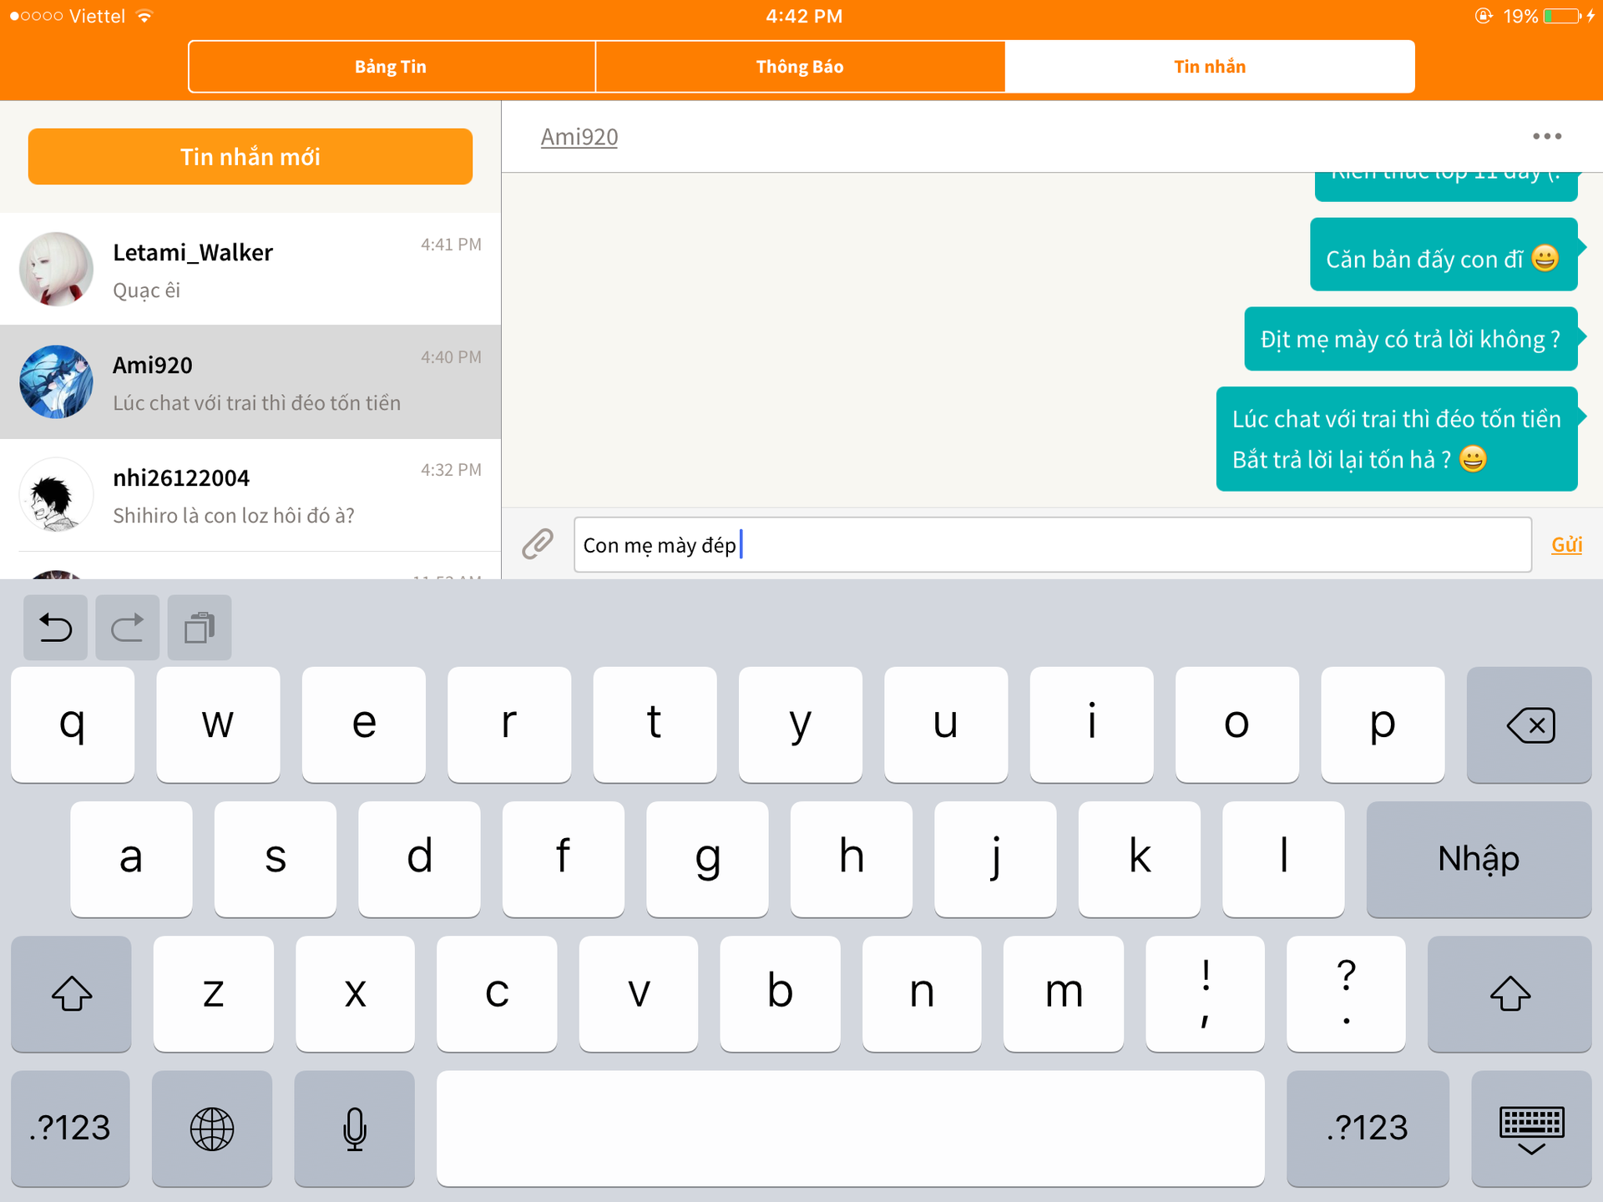Tap the h key
Screen dimensions: 1603x1202
click(852, 859)
